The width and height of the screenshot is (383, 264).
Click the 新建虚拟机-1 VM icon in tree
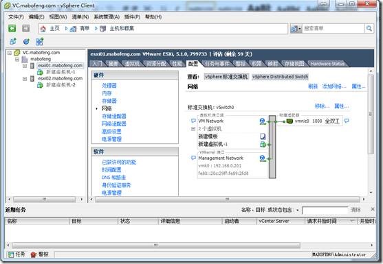point(40,72)
